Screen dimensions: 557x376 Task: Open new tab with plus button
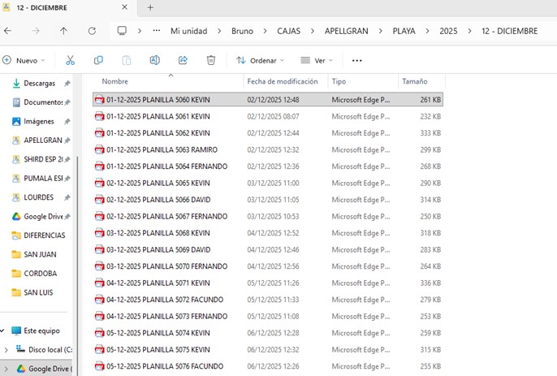pos(150,7)
